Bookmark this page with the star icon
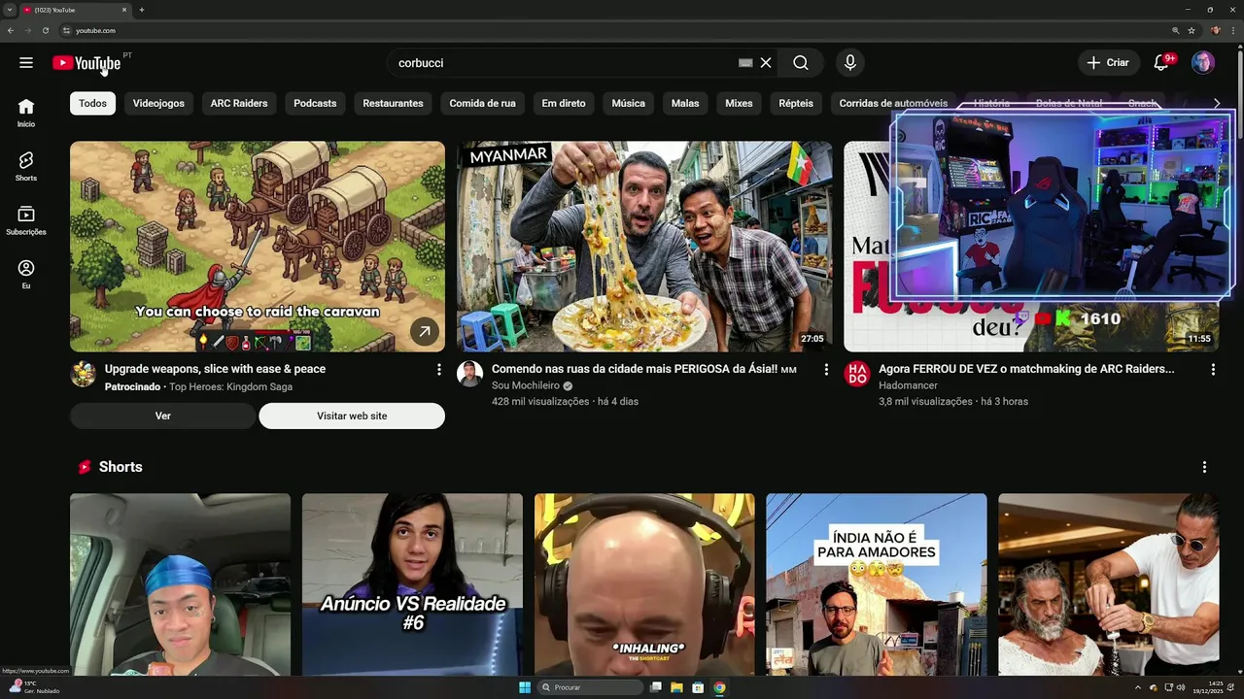Screen dimensions: 1244x699 point(1192,30)
